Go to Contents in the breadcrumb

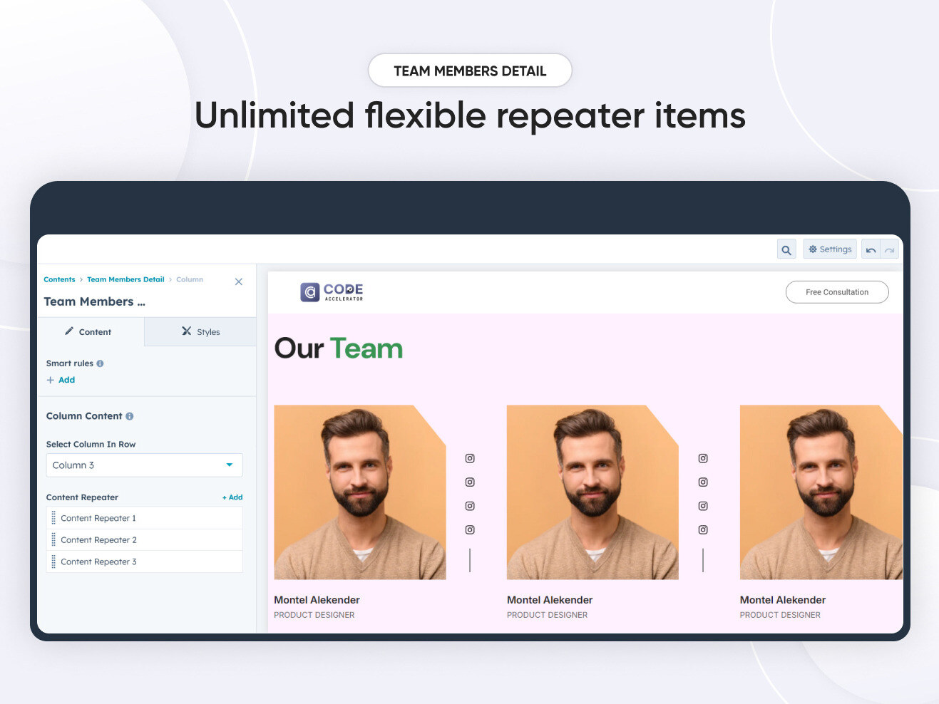point(59,279)
